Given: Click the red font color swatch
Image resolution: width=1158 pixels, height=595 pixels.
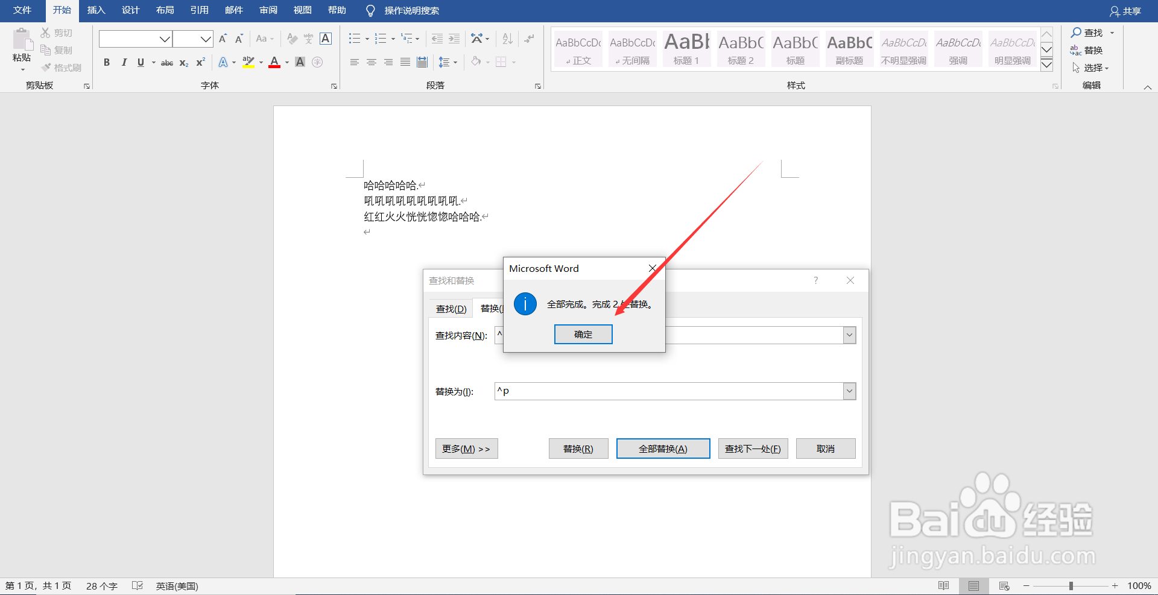Looking at the screenshot, I should (x=274, y=62).
